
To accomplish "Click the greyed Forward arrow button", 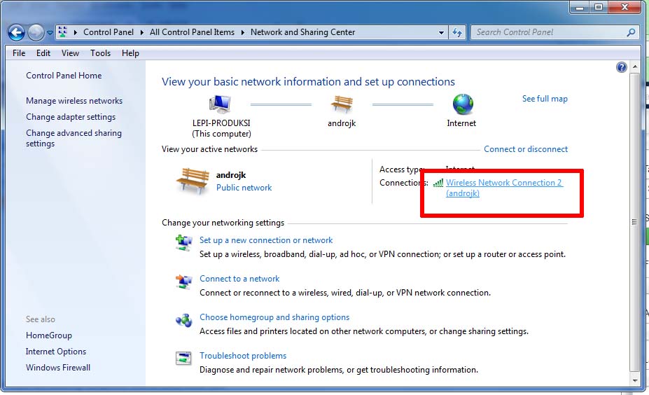I will click(36, 32).
